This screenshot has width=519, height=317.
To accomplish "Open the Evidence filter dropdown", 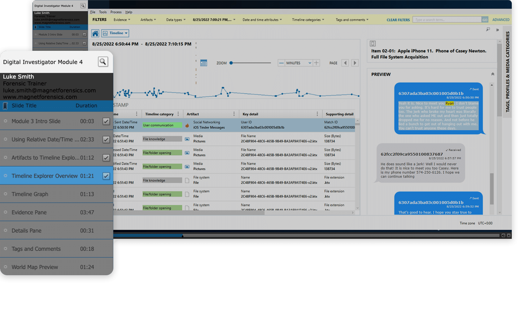I will point(122,20).
